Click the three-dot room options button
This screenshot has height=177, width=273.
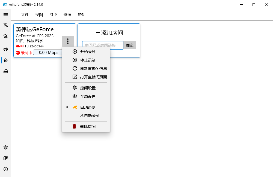click(68, 41)
